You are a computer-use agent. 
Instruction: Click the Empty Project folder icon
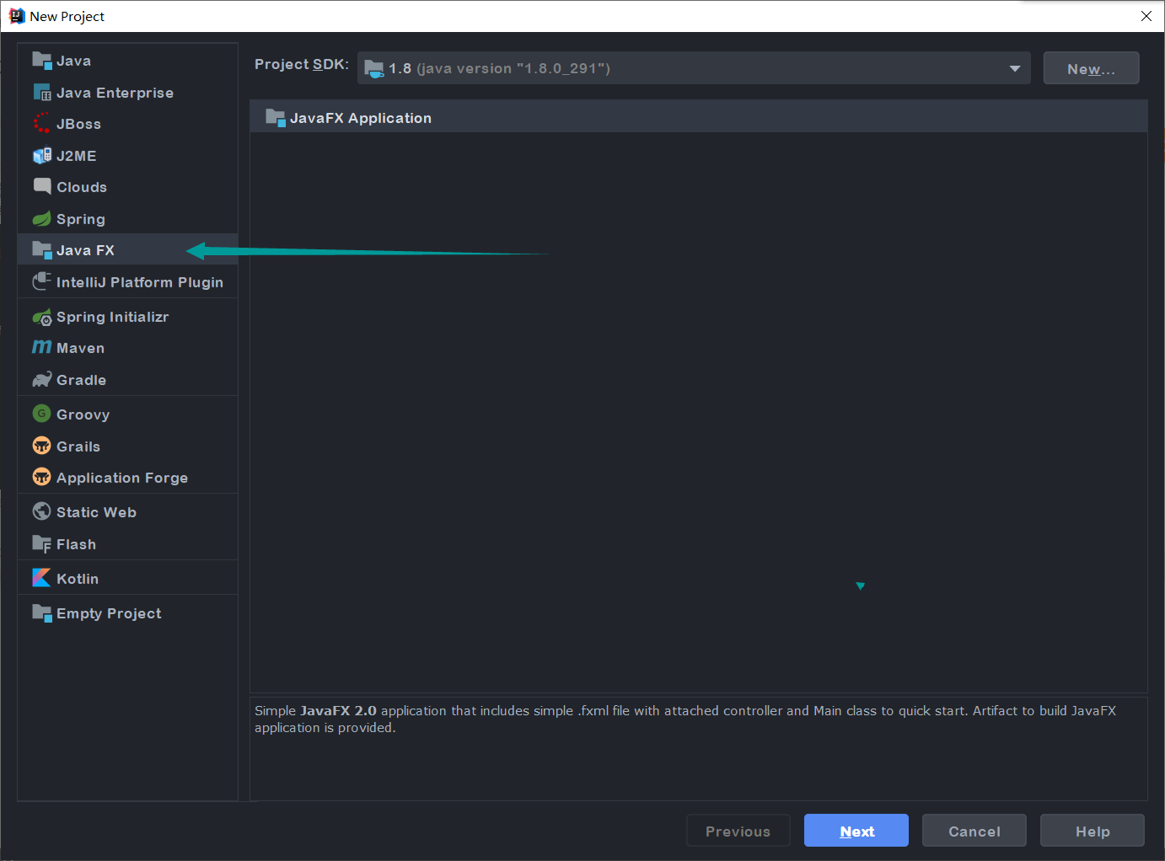click(41, 613)
